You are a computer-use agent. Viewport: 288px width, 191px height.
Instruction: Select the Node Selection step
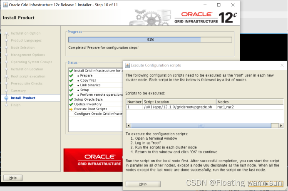[22, 47]
